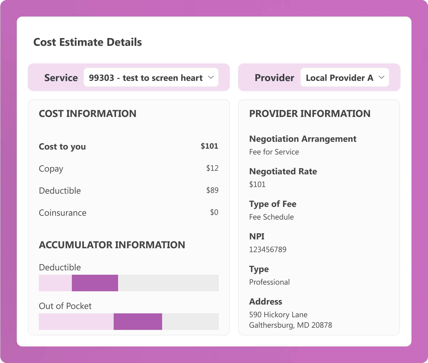
Task: Click the Coinsurance $0 value
Action: [x=214, y=212]
